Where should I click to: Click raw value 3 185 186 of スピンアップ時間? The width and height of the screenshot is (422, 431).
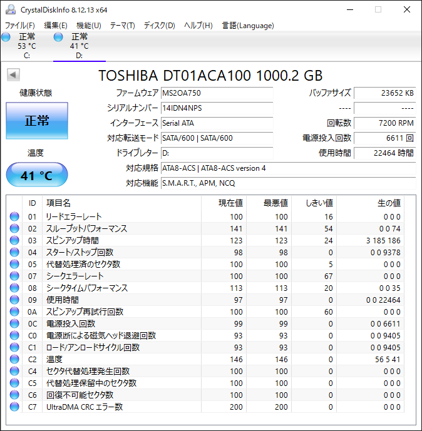(383, 240)
